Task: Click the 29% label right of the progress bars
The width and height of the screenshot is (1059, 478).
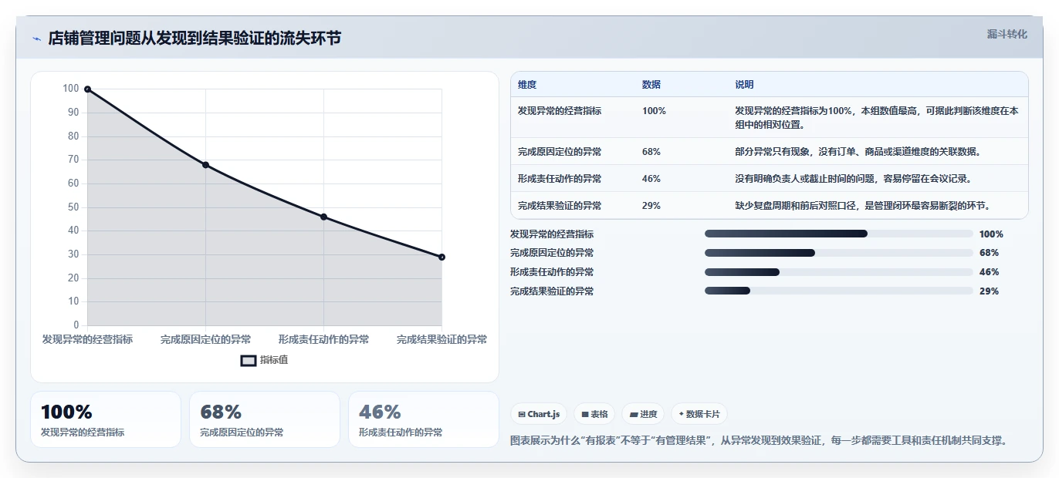Action: (989, 291)
